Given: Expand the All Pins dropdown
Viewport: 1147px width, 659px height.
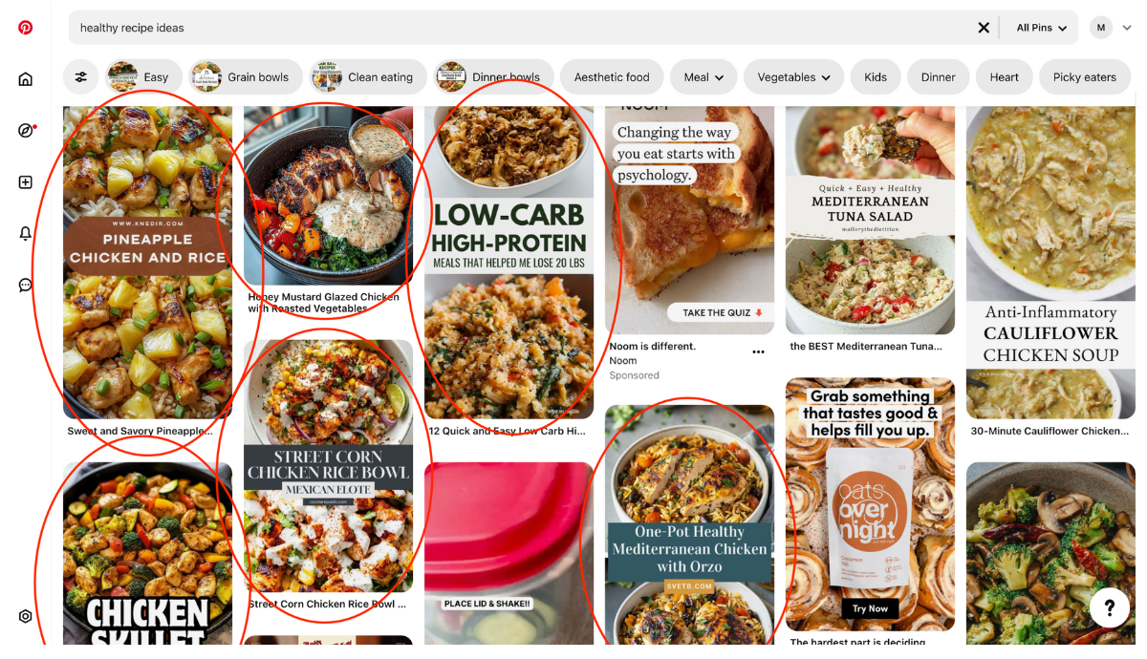Looking at the screenshot, I should (1041, 28).
